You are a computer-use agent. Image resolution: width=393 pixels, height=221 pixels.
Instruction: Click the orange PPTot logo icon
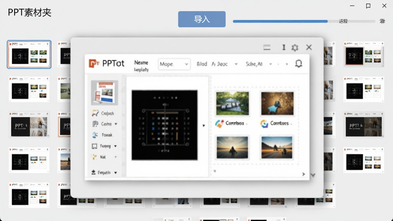tap(94, 63)
